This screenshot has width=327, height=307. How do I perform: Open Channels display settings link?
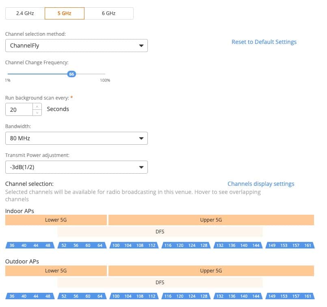coord(261,184)
